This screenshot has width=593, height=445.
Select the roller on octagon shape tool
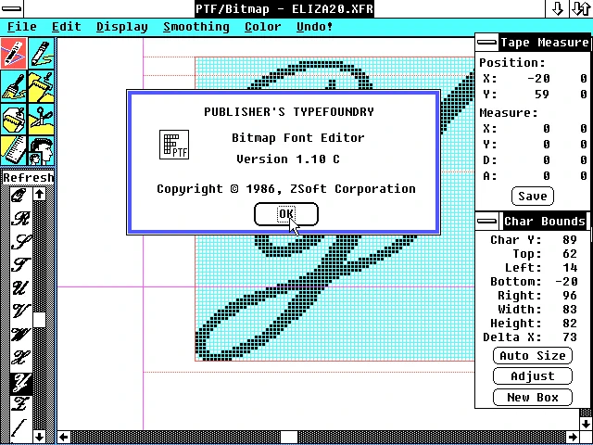pos(14,119)
